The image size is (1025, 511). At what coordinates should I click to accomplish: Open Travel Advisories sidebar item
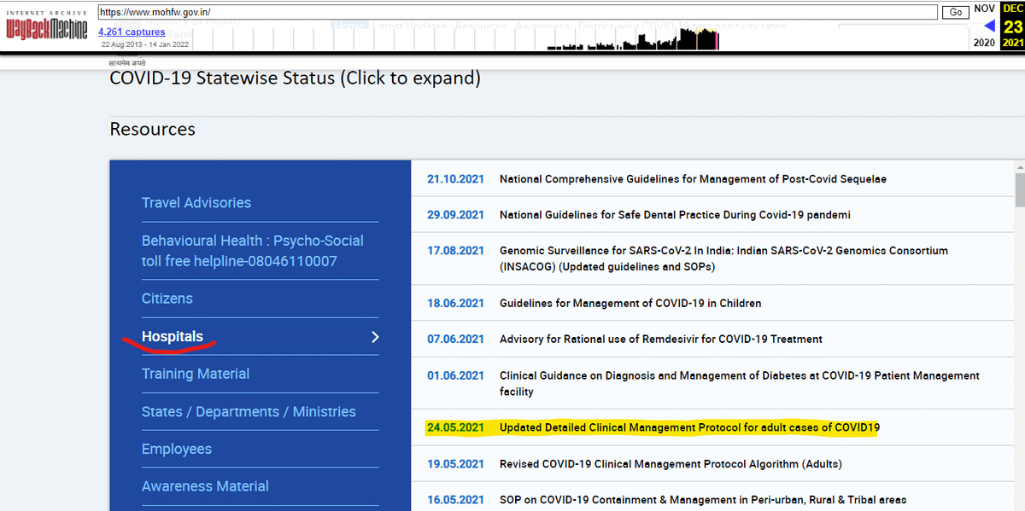tap(196, 203)
